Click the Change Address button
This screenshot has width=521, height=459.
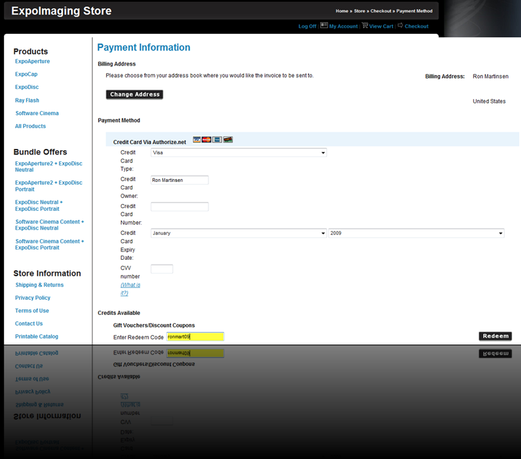point(135,94)
